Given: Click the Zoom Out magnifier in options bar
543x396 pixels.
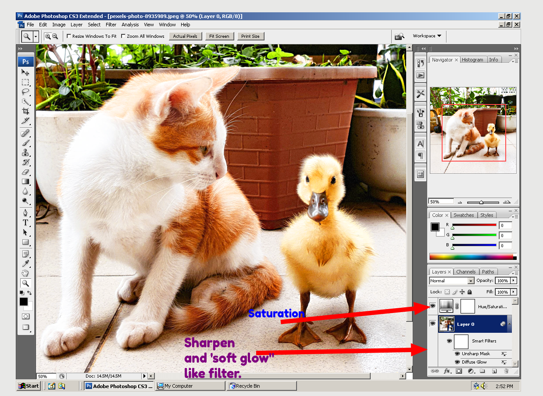Looking at the screenshot, I should coord(55,36).
